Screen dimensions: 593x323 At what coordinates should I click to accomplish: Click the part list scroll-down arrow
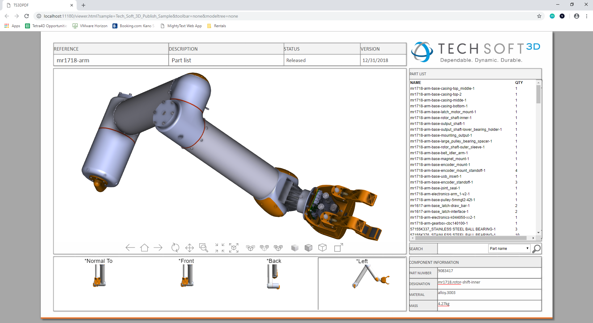coord(538,233)
